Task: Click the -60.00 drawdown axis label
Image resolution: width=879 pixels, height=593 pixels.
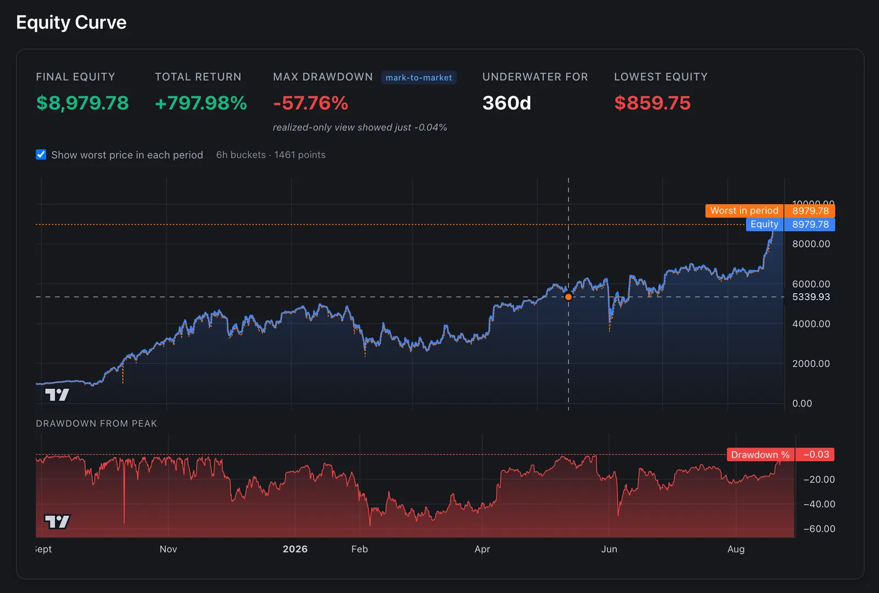Action: [x=819, y=529]
